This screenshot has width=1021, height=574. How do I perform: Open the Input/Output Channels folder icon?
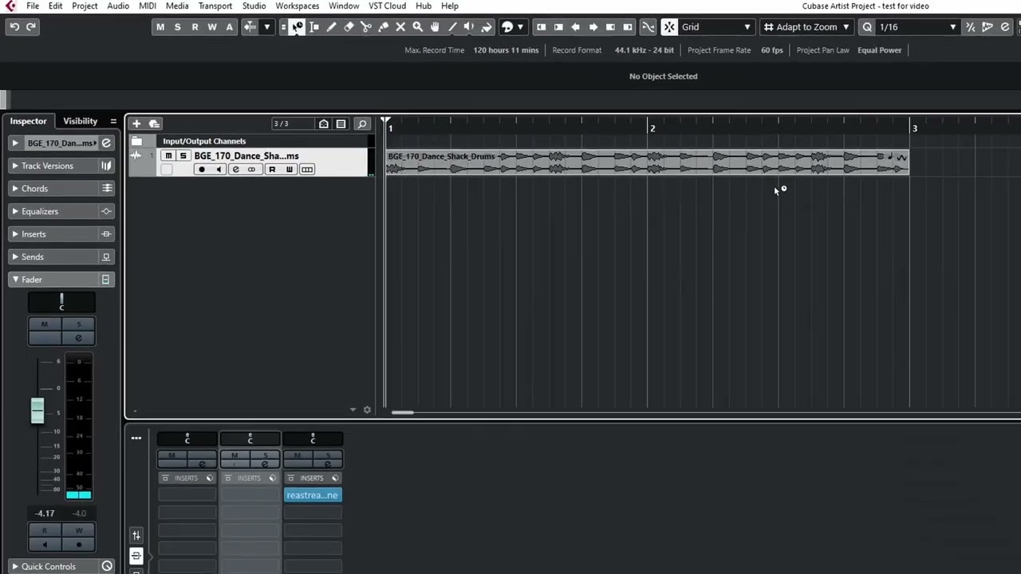(x=136, y=141)
